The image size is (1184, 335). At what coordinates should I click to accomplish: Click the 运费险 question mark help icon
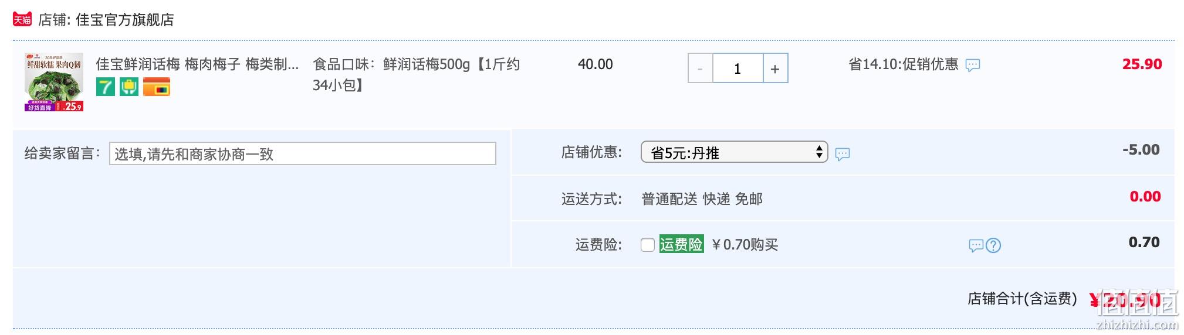(x=993, y=245)
